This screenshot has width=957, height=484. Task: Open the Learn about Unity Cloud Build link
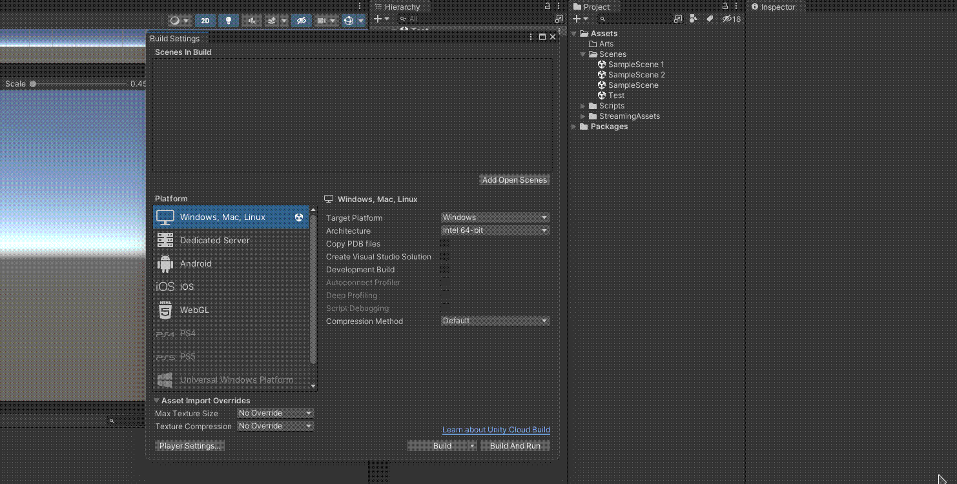[x=496, y=430]
